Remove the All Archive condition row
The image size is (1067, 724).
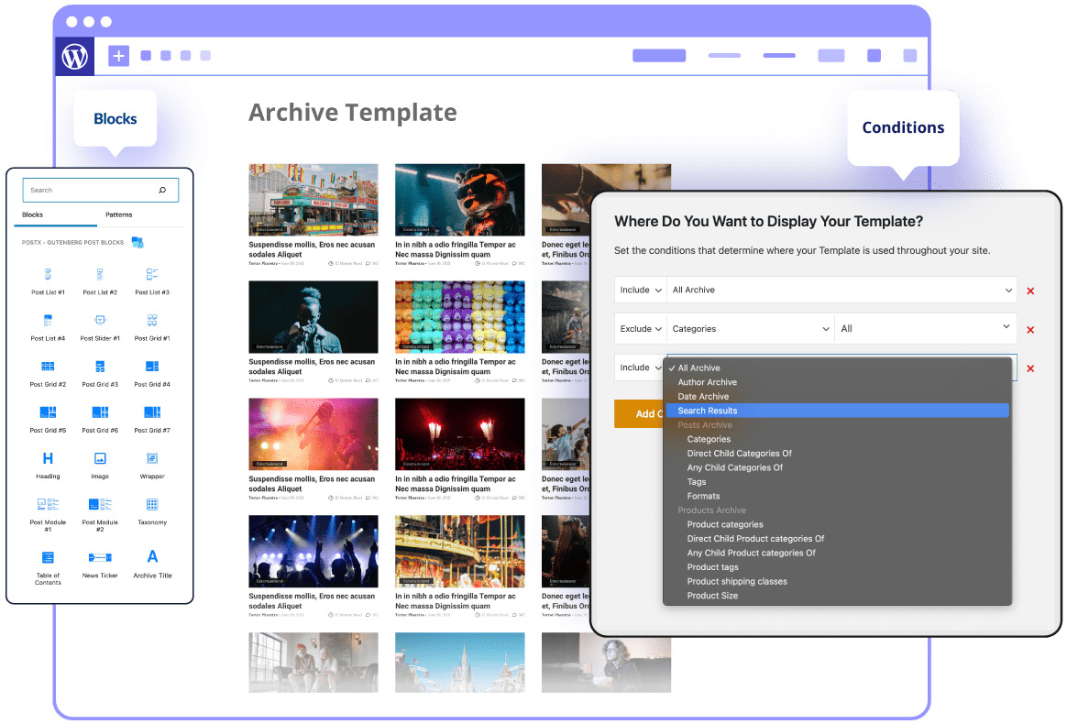pyautogui.click(x=1030, y=291)
